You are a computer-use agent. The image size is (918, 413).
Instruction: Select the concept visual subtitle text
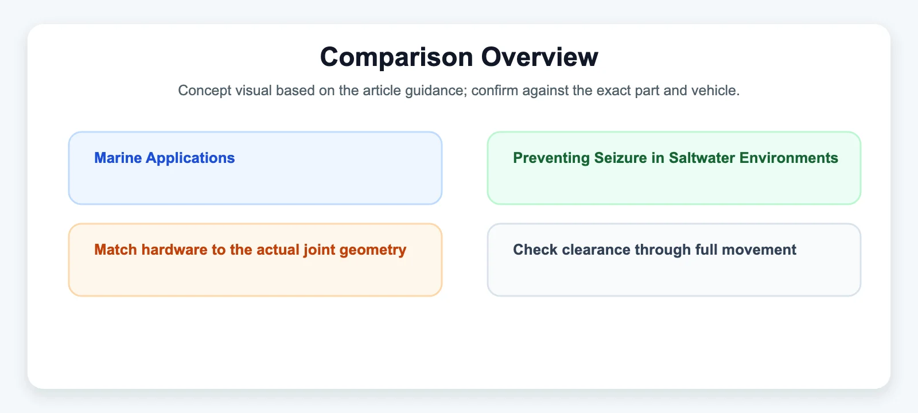point(459,91)
